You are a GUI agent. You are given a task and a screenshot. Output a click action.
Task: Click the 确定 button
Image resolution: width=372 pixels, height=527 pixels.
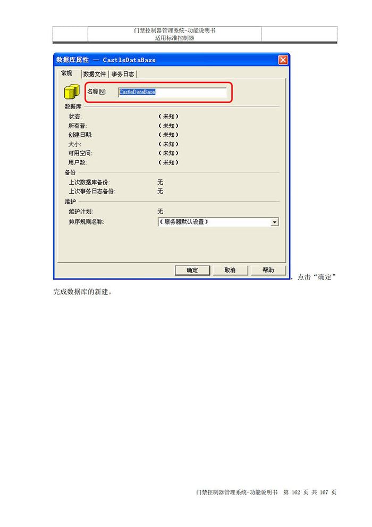pyautogui.click(x=192, y=270)
